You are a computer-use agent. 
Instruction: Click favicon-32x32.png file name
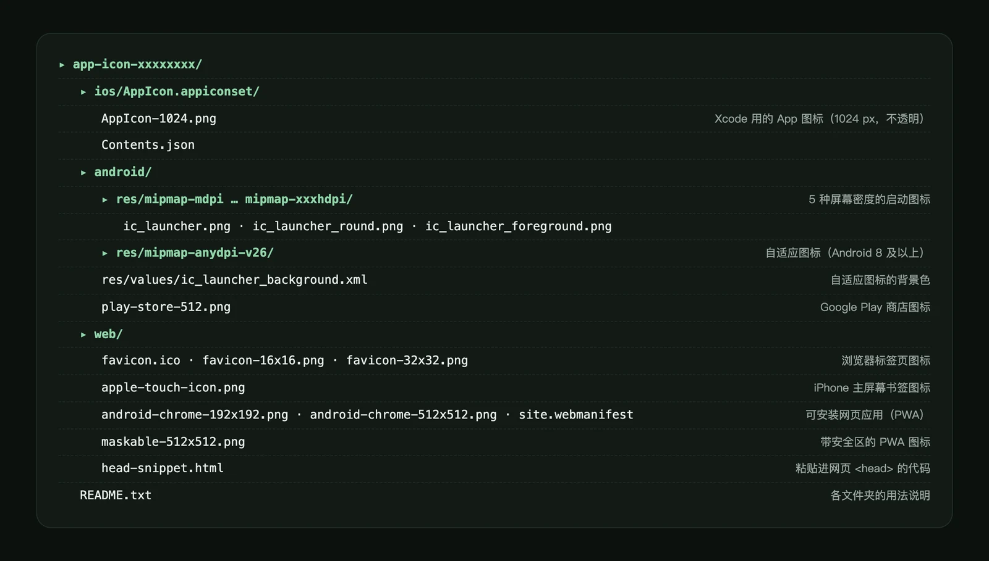(x=407, y=360)
